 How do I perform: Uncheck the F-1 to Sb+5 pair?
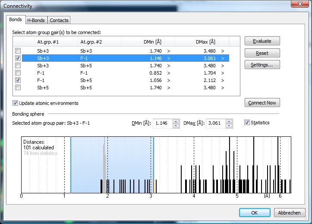pos(18,80)
